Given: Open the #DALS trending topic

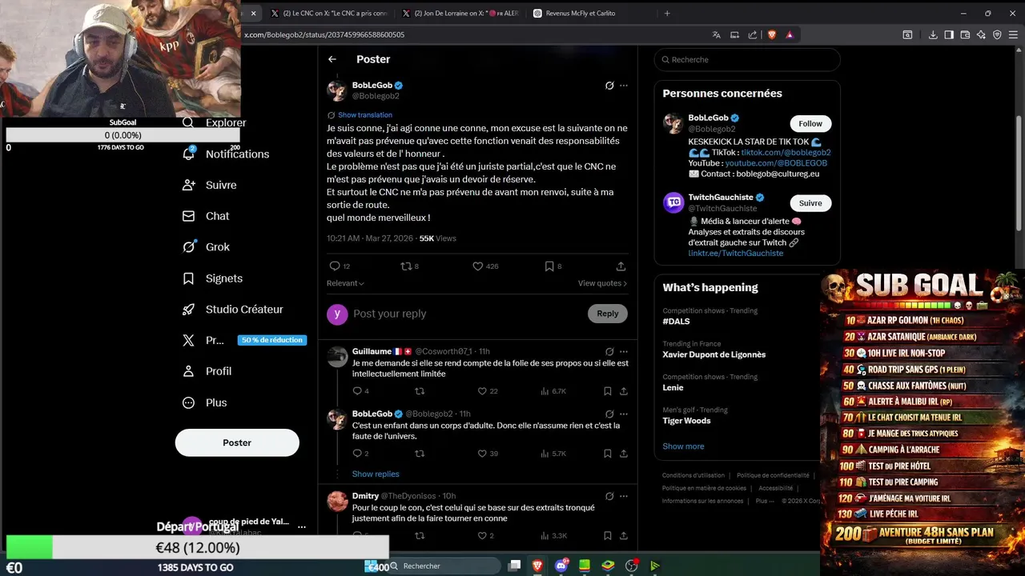Looking at the screenshot, I should 677,322.
